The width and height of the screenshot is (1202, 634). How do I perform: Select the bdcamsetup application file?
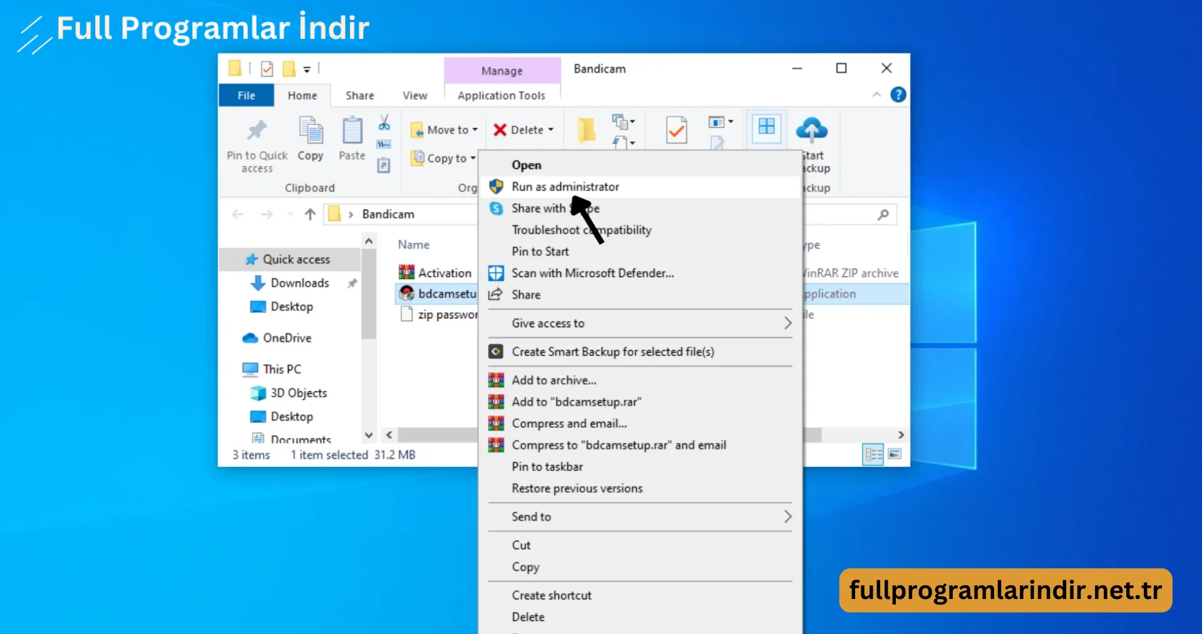[438, 294]
